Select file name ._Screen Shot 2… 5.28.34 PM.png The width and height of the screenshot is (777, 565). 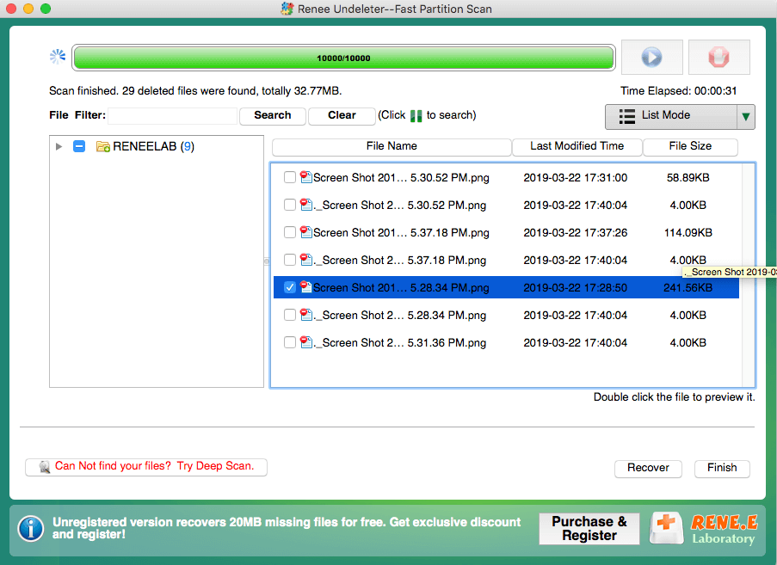tap(400, 316)
